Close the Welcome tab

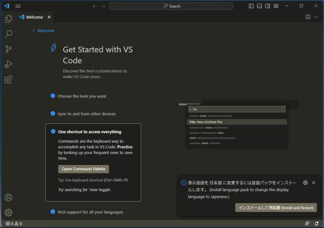49,17
